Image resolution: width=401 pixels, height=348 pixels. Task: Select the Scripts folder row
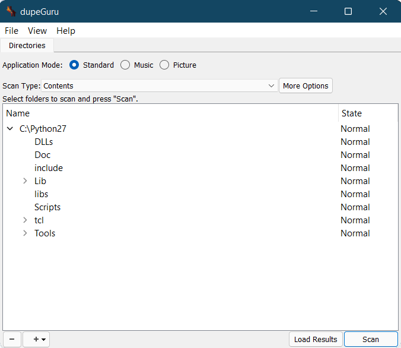click(x=200, y=207)
